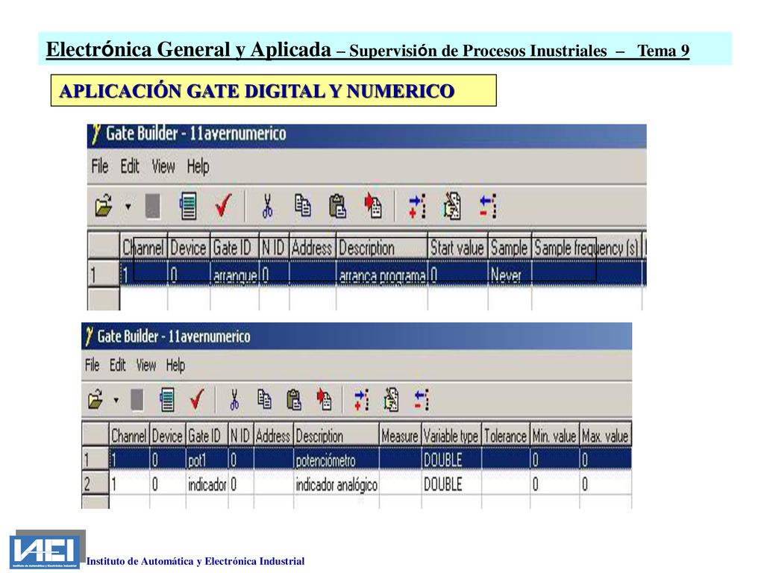Open list view icon in lower Gate Builder
This screenshot has width=764, height=573.
pos(167,400)
